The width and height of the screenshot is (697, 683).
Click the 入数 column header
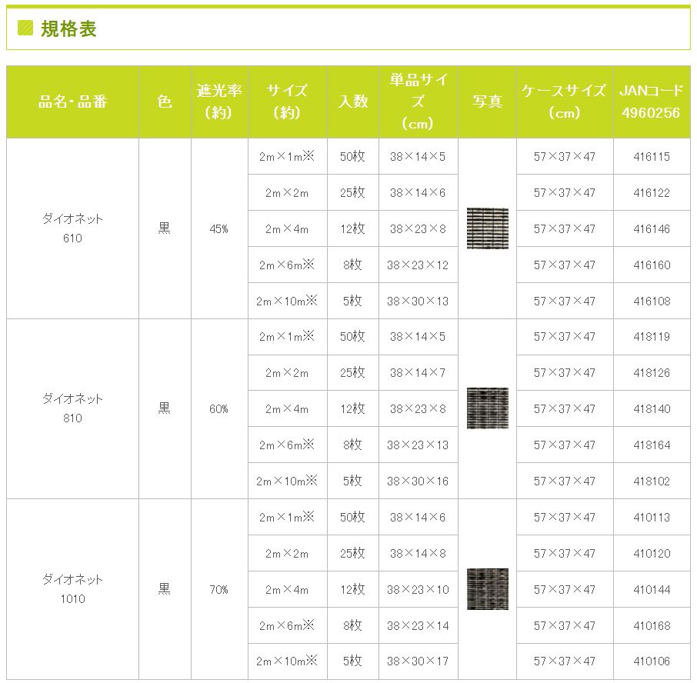pos(353,102)
